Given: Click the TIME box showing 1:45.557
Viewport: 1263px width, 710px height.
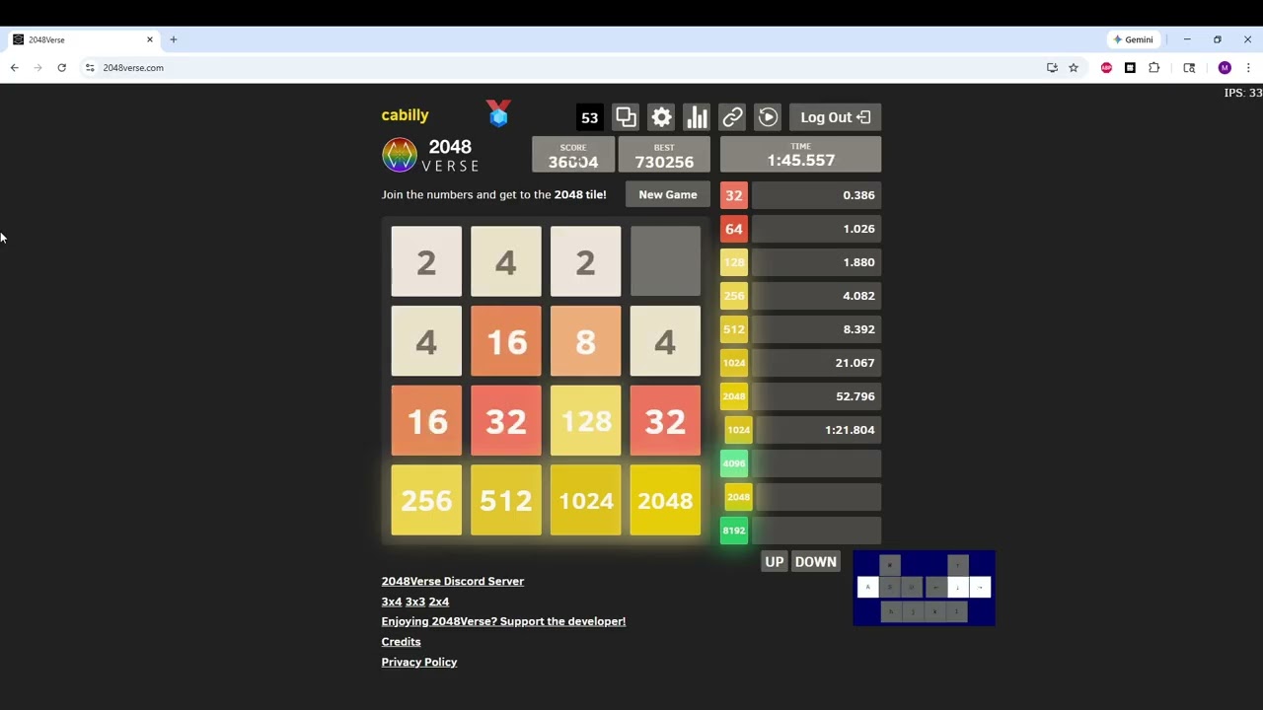Looking at the screenshot, I should coord(801,155).
